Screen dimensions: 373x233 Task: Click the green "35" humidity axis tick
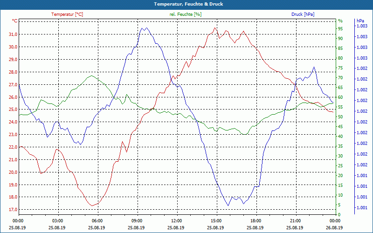pos(340,146)
